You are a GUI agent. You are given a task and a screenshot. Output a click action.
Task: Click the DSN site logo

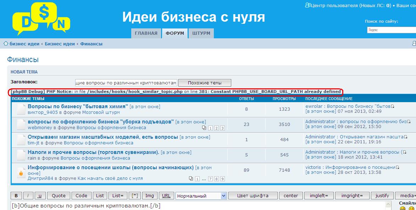[x=41, y=18]
